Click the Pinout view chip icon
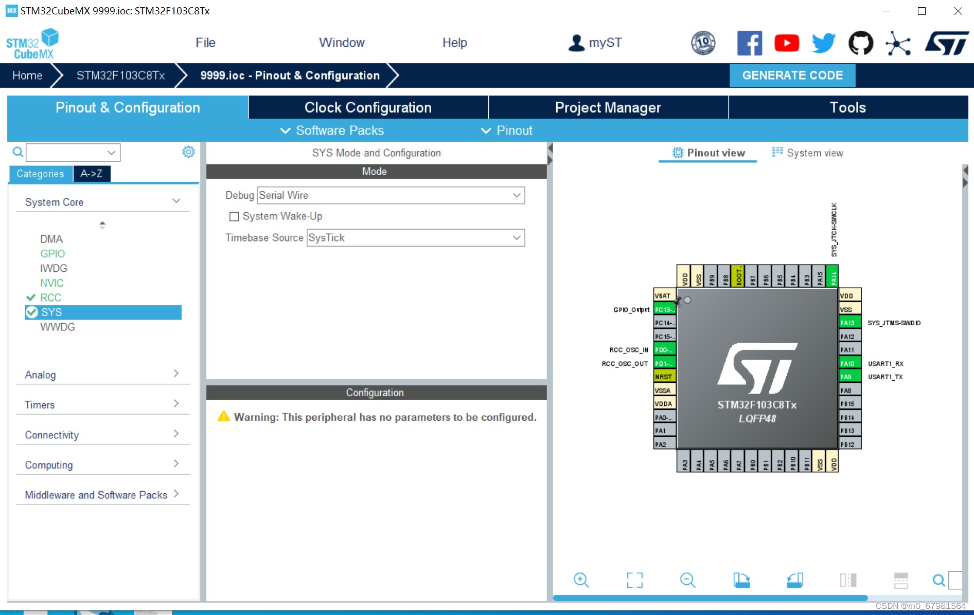 (x=678, y=153)
